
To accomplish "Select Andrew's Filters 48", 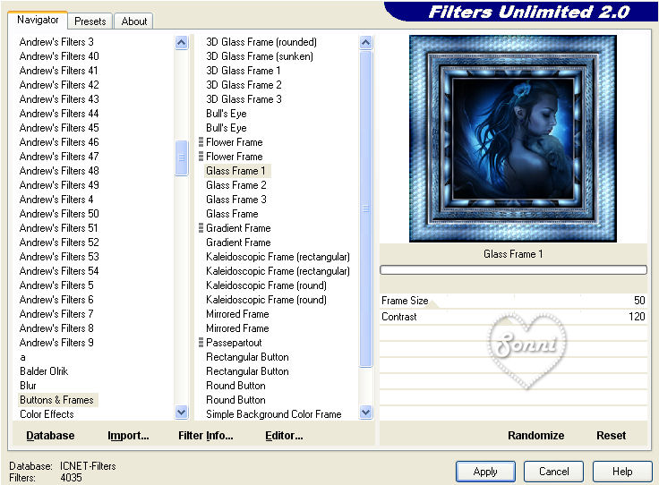I will 59,171.
